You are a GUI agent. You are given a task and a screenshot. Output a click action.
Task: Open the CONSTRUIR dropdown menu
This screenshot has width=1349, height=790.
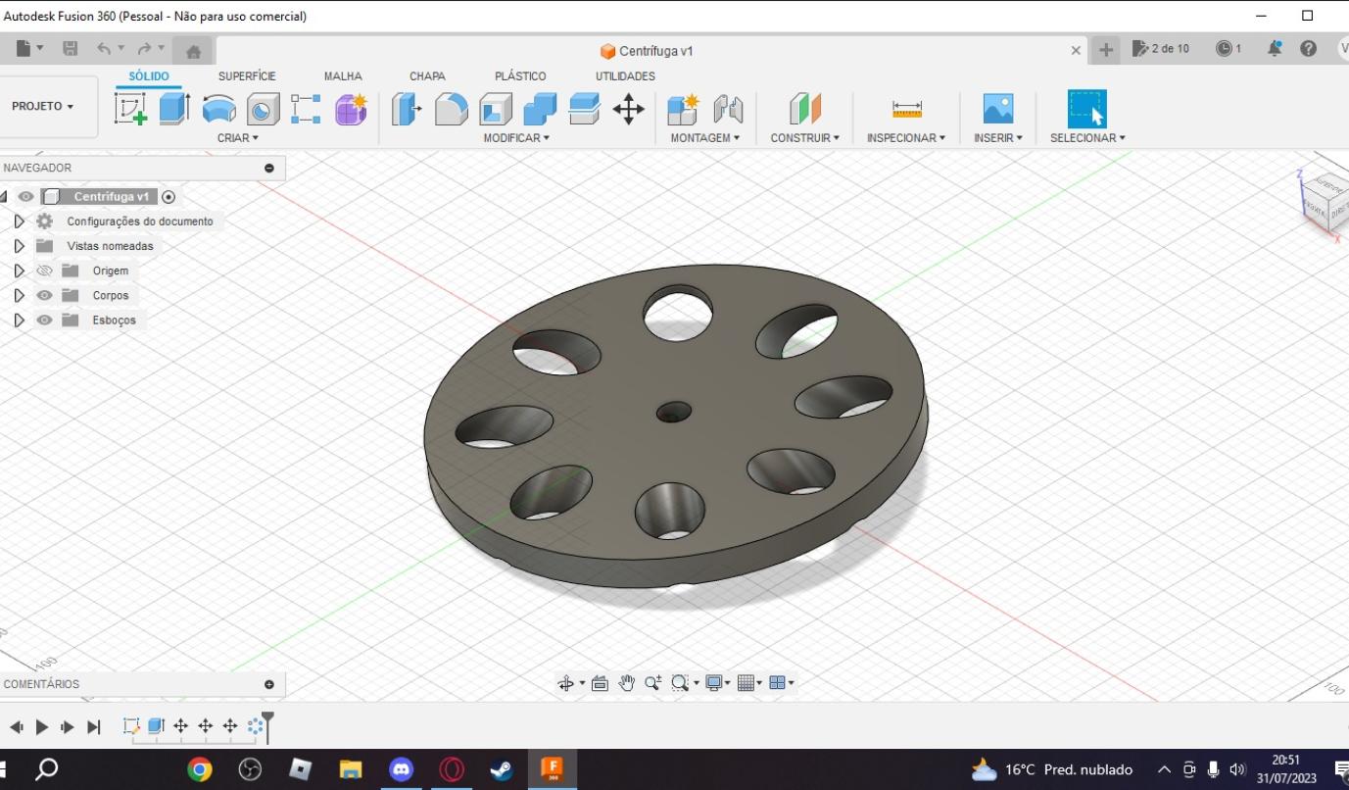pyautogui.click(x=805, y=138)
